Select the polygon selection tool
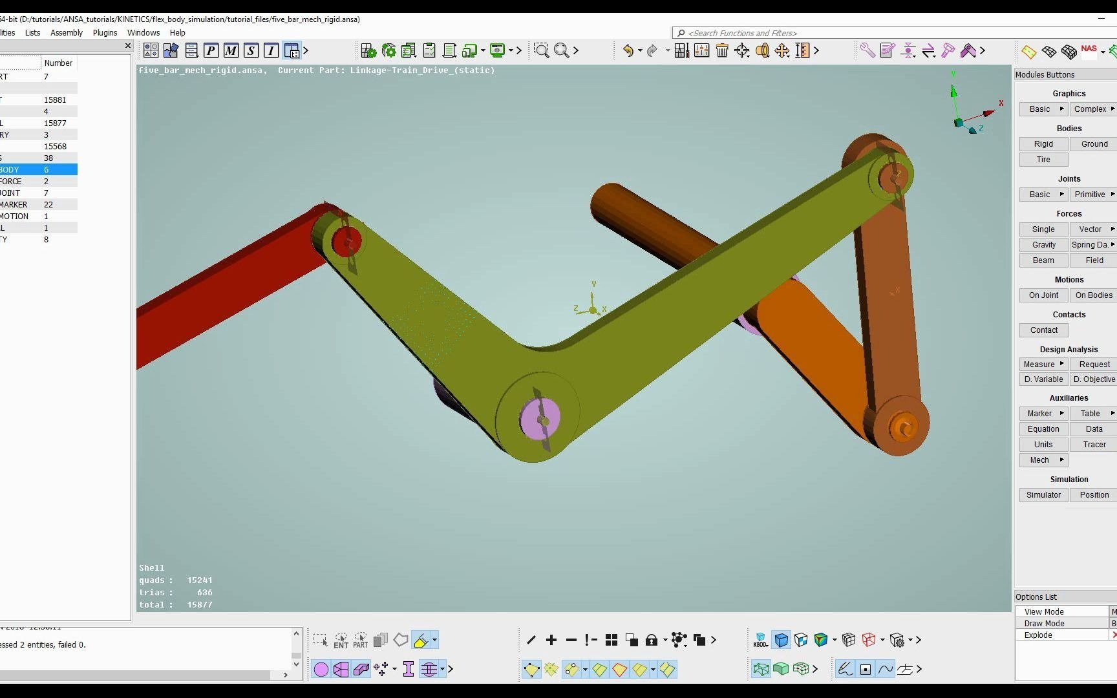The height and width of the screenshot is (698, 1117). coord(401,640)
